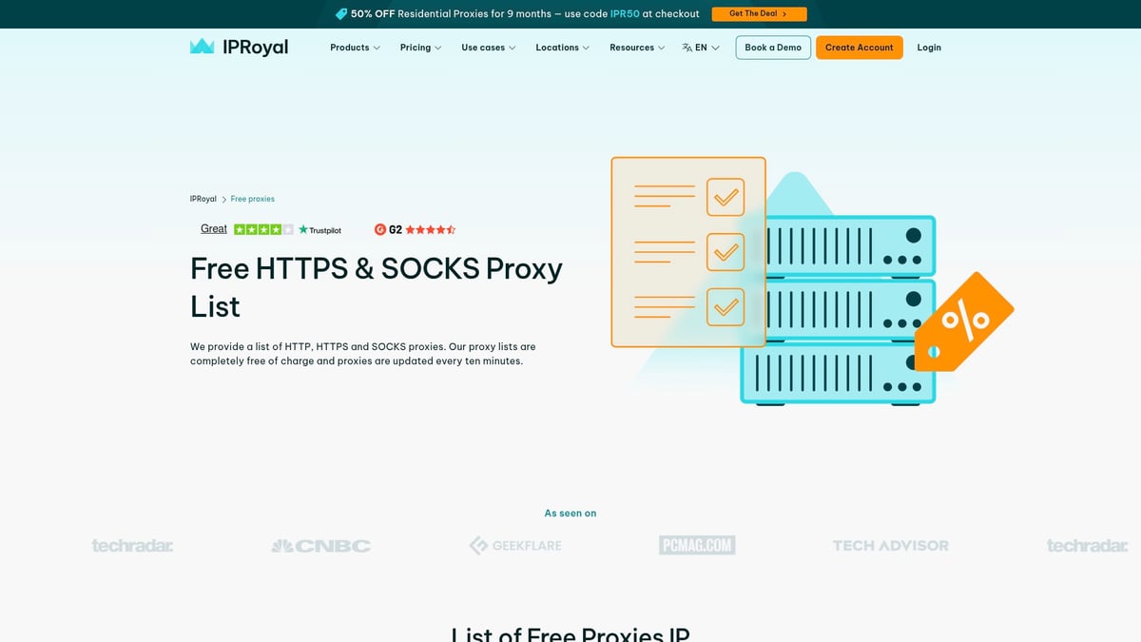The image size is (1141, 642).
Task: Click the Create Account button
Action: [859, 47]
